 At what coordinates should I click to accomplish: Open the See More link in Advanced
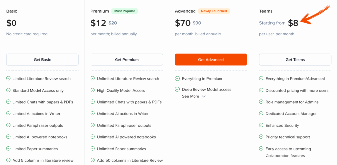[191, 96]
